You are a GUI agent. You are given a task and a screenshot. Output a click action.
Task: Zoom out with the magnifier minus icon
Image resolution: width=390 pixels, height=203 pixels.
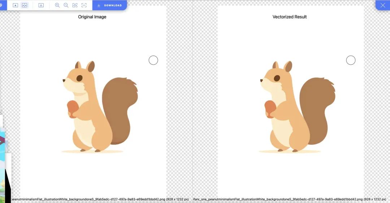pyautogui.click(x=66, y=5)
